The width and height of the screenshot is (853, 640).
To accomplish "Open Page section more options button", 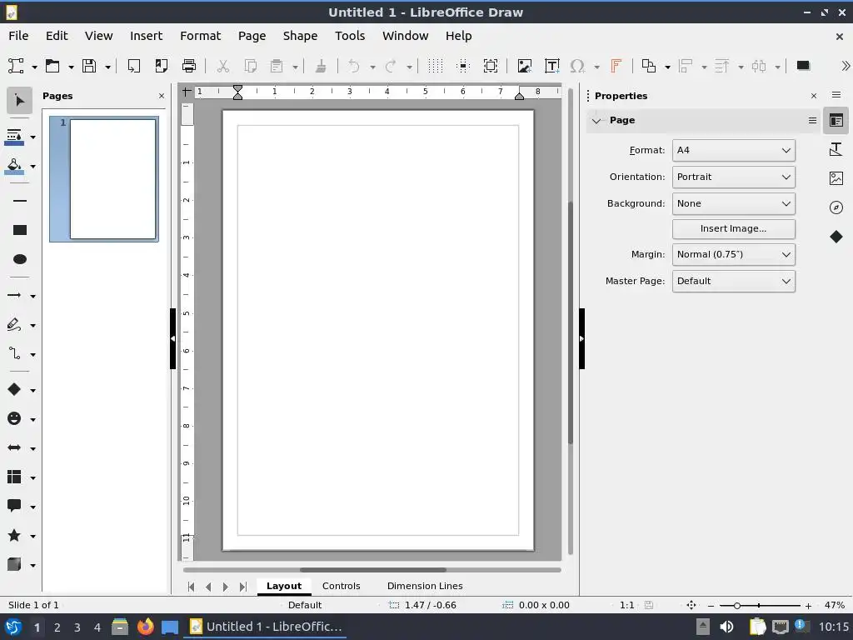I will click(812, 121).
